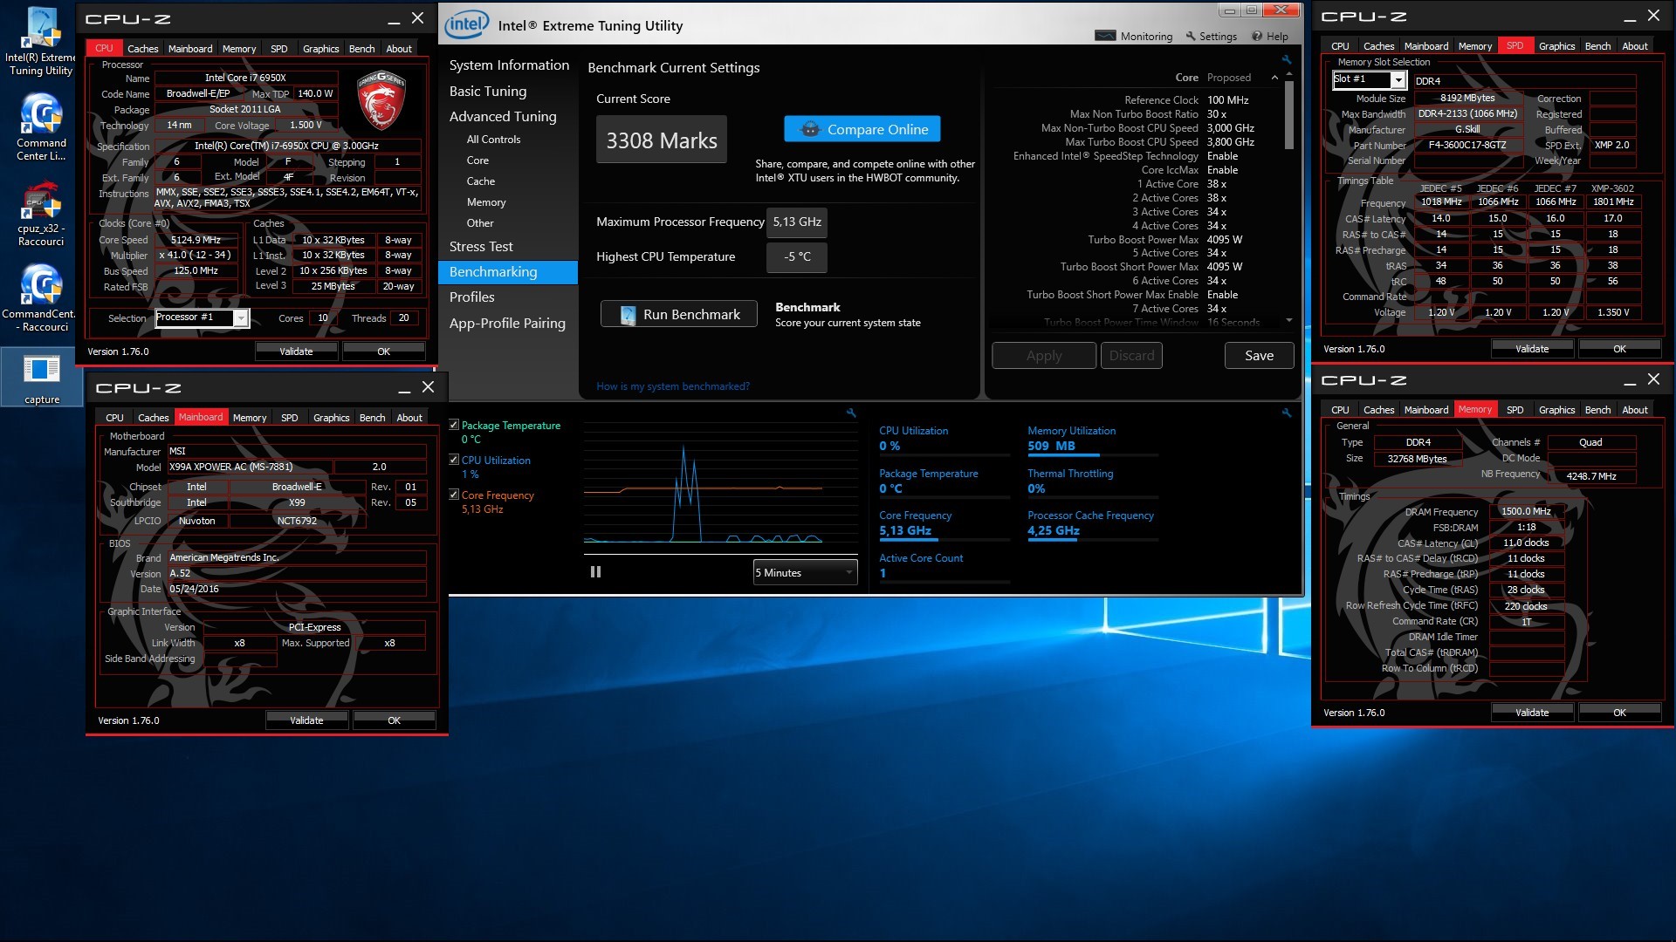The height and width of the screenshot is (942, 1676).
Task: Open XTU Settings wrench in header
Action: pyautogui.click(x=1211, y=37)
